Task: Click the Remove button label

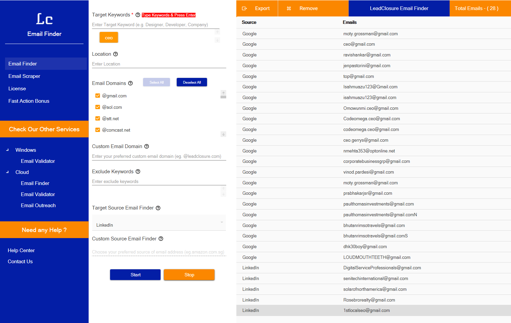Action: 309,8
